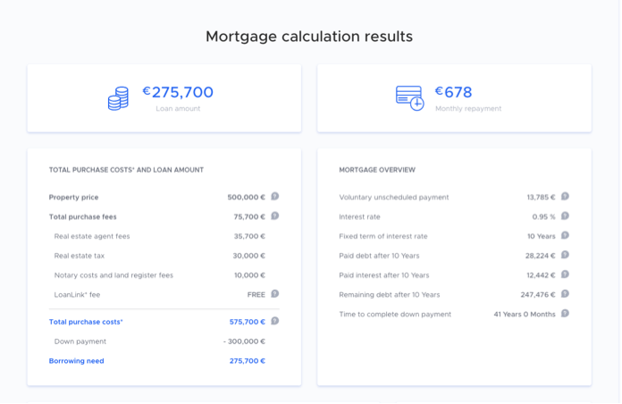Click the €275,700 loan amount figure
622x404 pixels.
(x=178, y=92)
